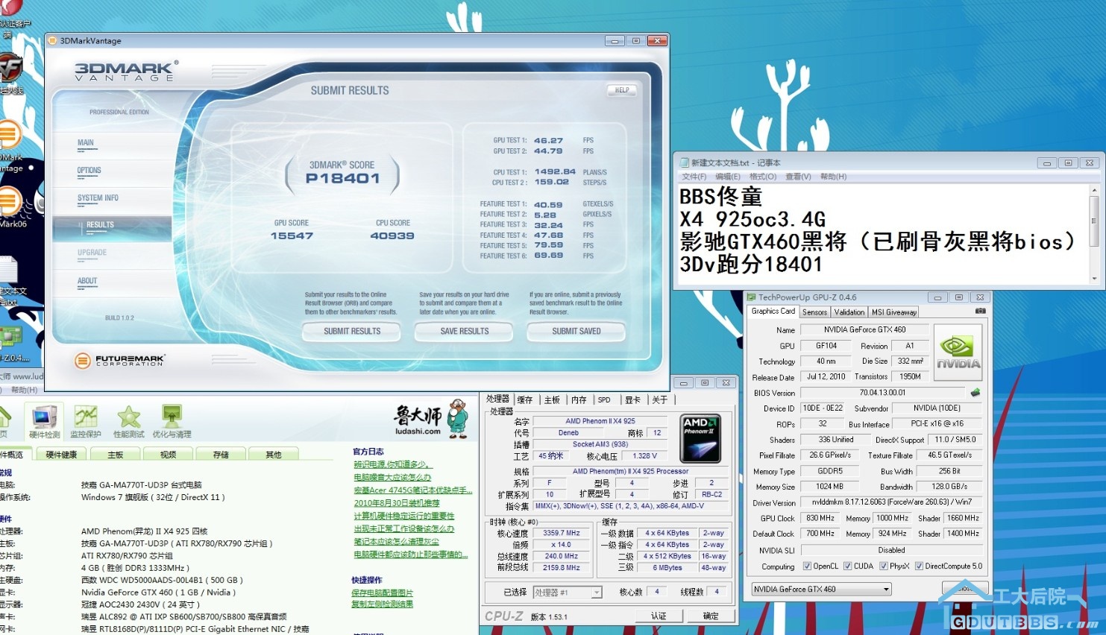Click the 保存电脑配置图片 quick action link
Screen dimensions: 1106x635
pos(382,593)
